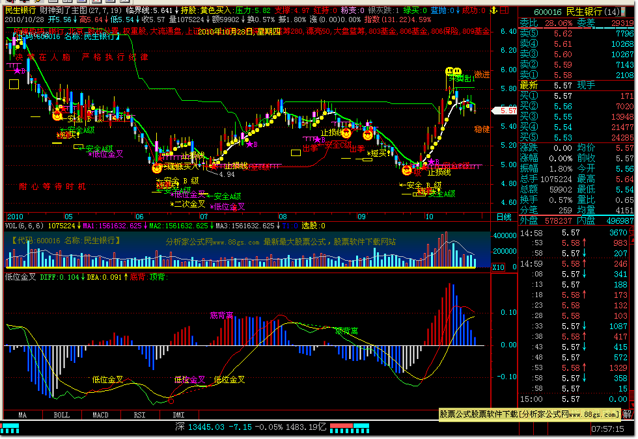Click the yellow hollow square near 出手 in August
Viewport: 638px width, 439px height.
[296, 153]
